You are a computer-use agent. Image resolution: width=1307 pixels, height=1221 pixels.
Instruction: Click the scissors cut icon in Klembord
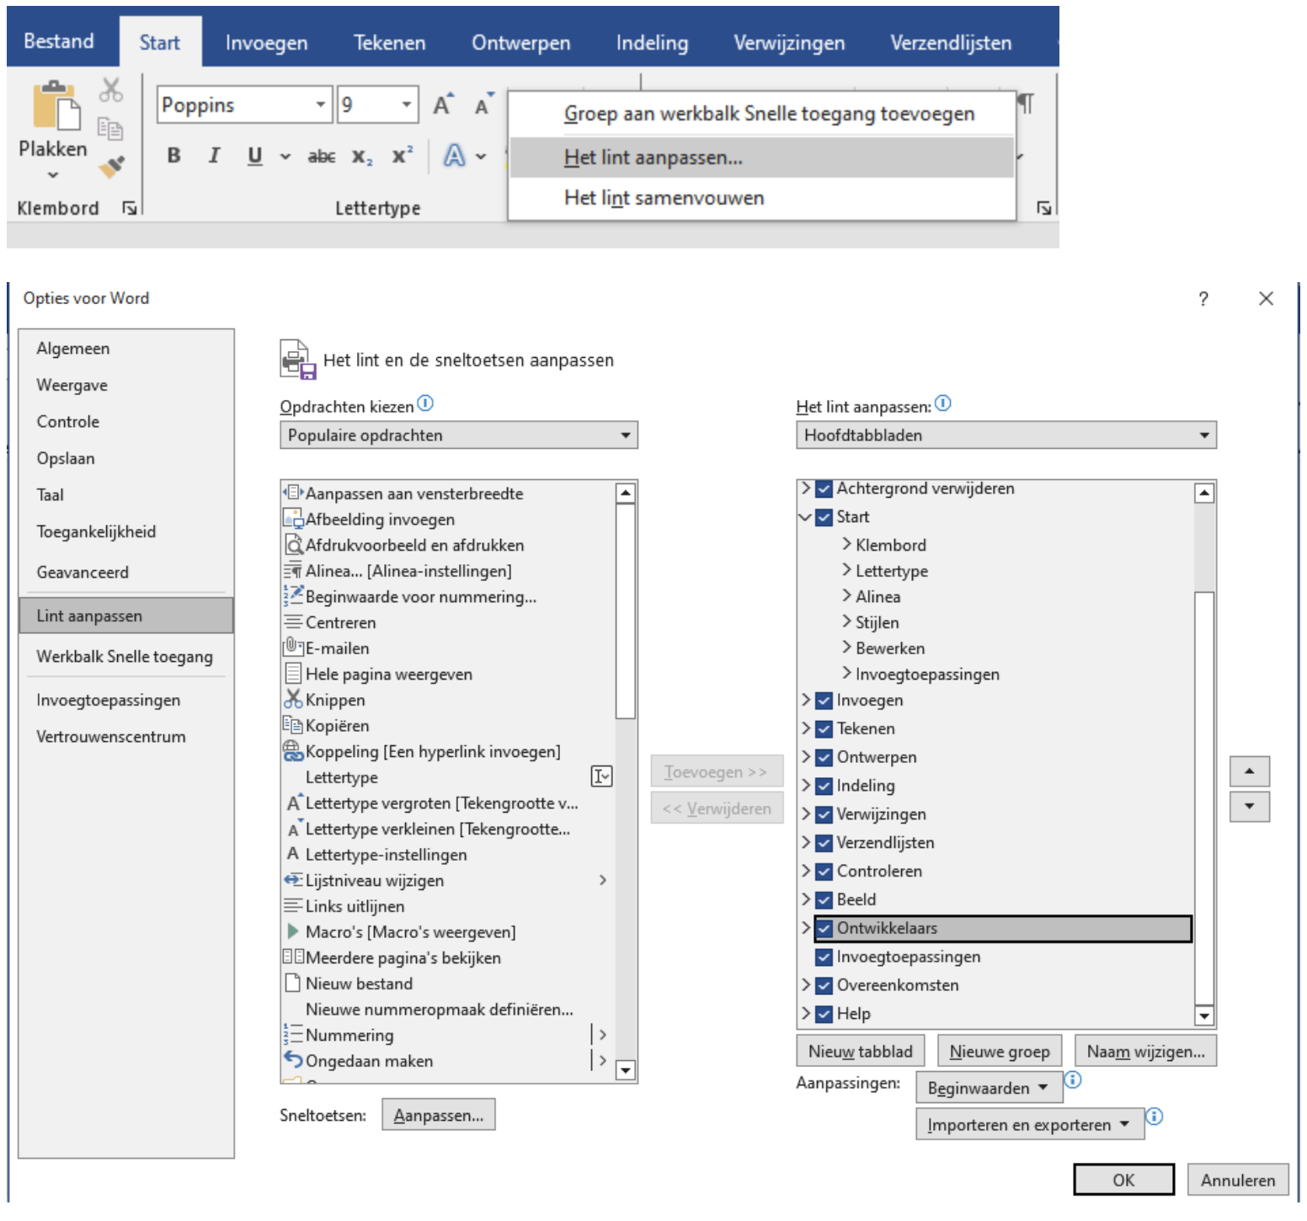tap(110, 89)
